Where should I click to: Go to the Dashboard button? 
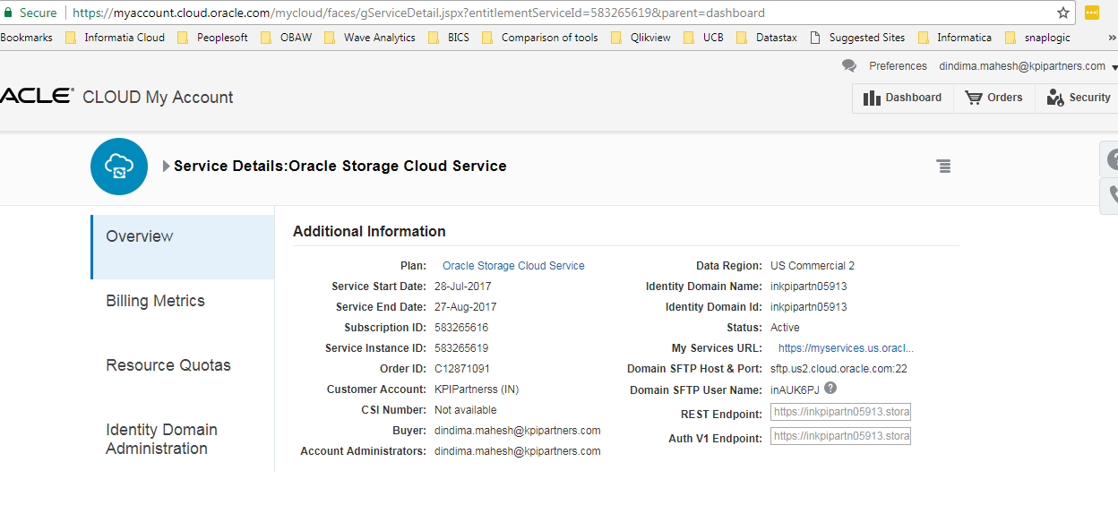902,98
